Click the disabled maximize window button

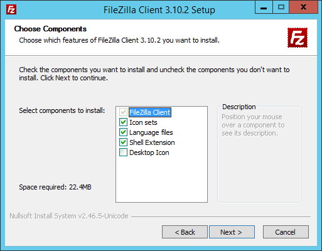[x=281, y=8]
